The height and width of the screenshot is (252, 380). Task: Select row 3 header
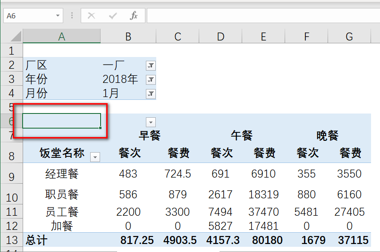point(11,79)
